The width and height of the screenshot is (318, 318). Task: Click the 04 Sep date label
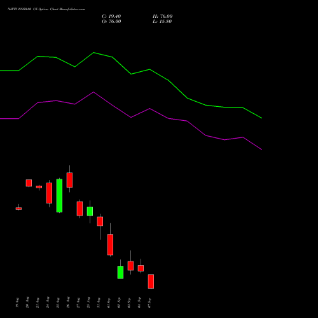point(139,303)
